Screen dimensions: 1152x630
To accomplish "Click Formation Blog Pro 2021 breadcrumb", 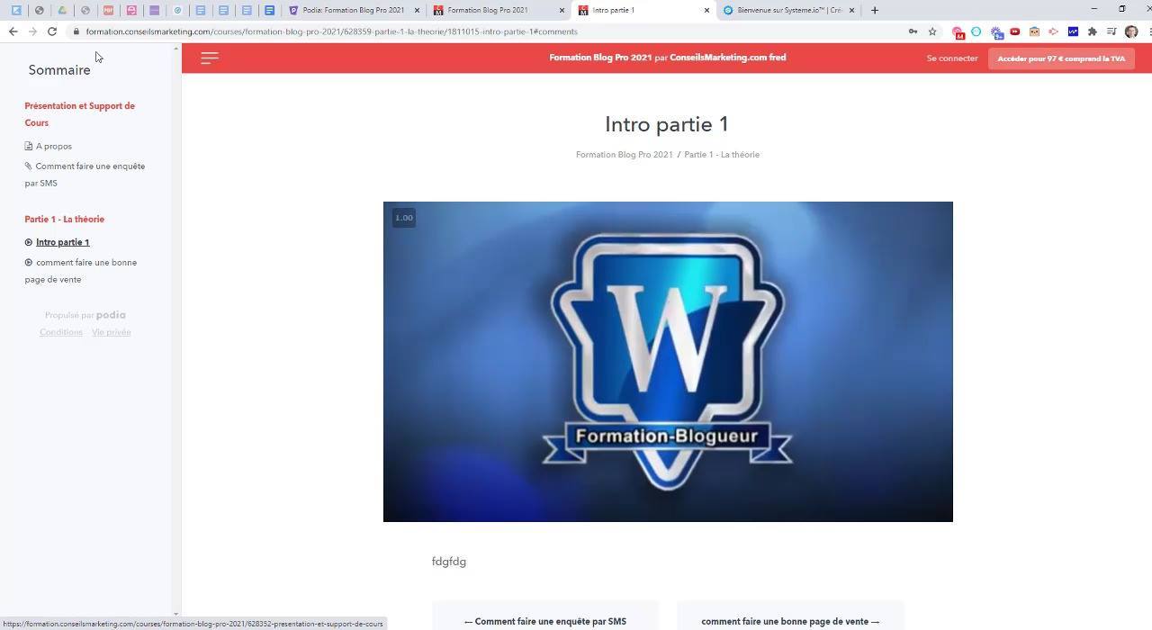I will pos(625,155).
